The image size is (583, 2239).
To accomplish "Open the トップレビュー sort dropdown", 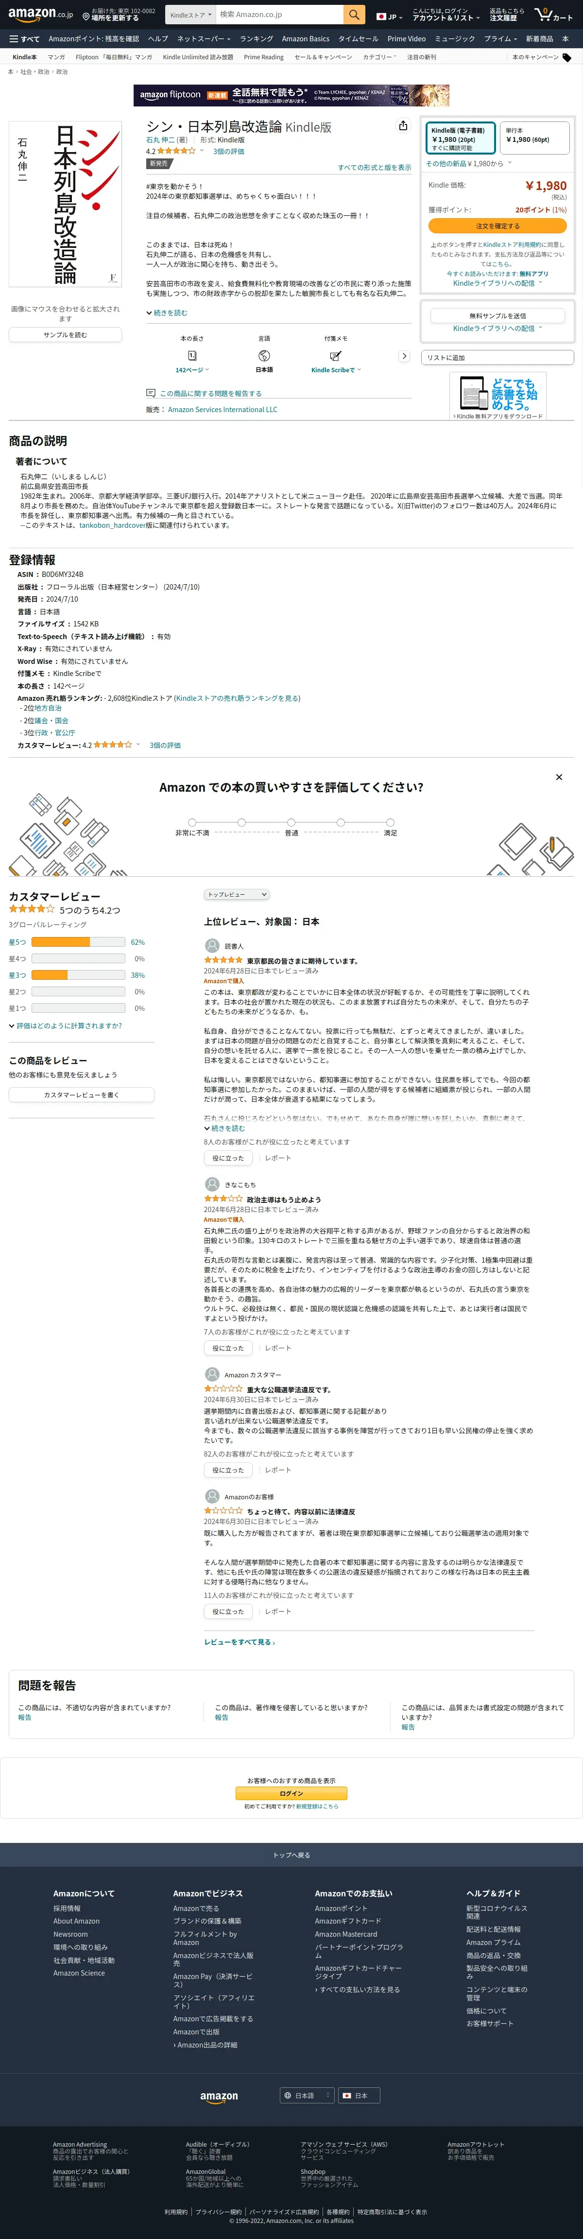I will [236, 894].
